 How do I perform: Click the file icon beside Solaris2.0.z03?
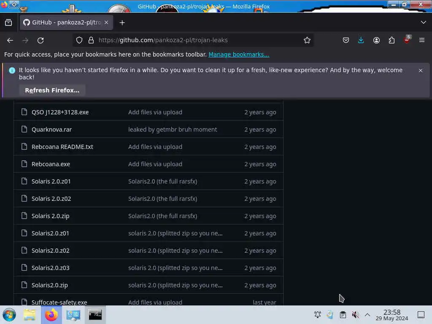[x=24, y=267]
